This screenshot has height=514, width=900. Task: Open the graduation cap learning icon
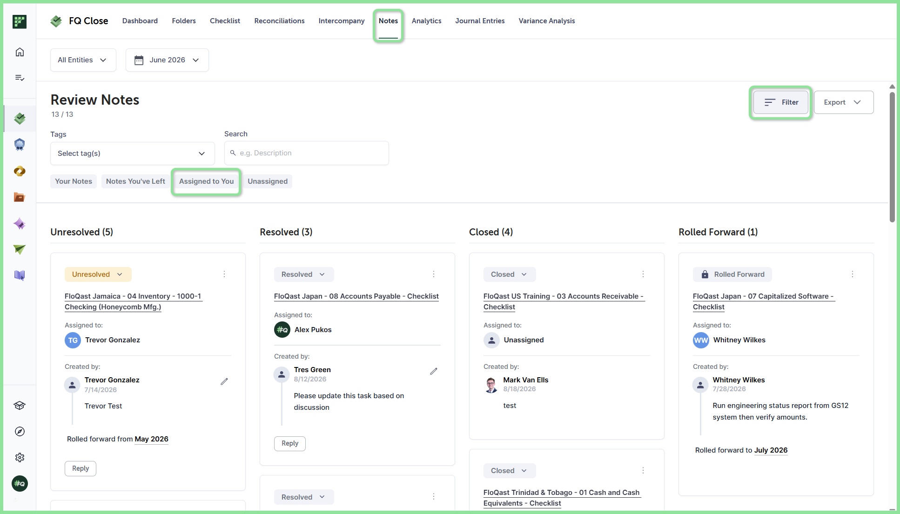click(20, 406)
